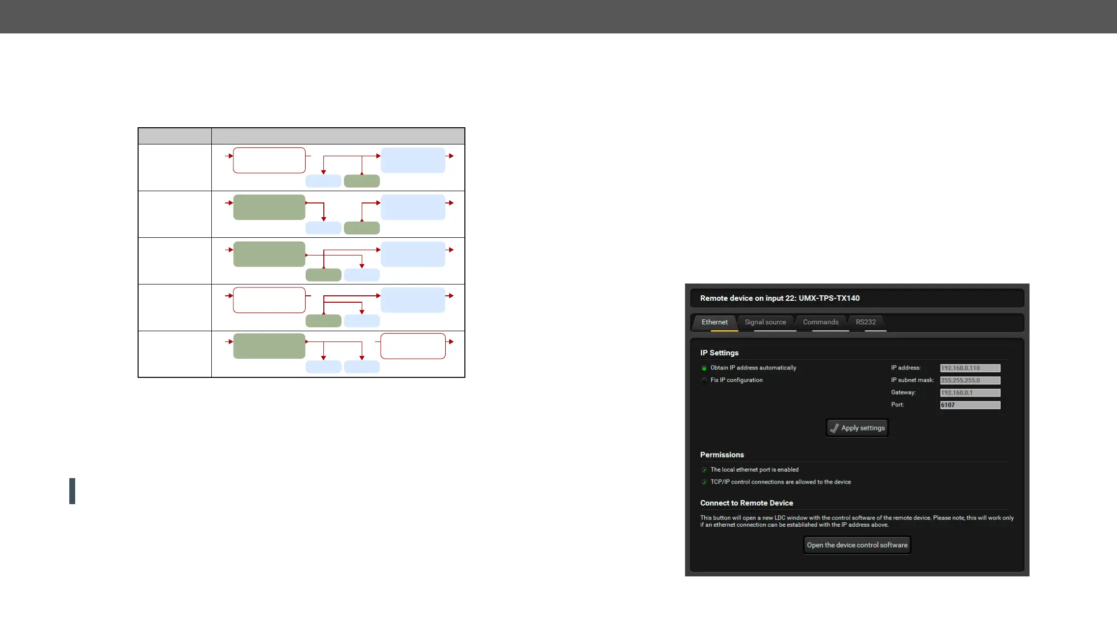
Task: Choose the Fix IP configuration option
Action: click(x=704, y=380)
